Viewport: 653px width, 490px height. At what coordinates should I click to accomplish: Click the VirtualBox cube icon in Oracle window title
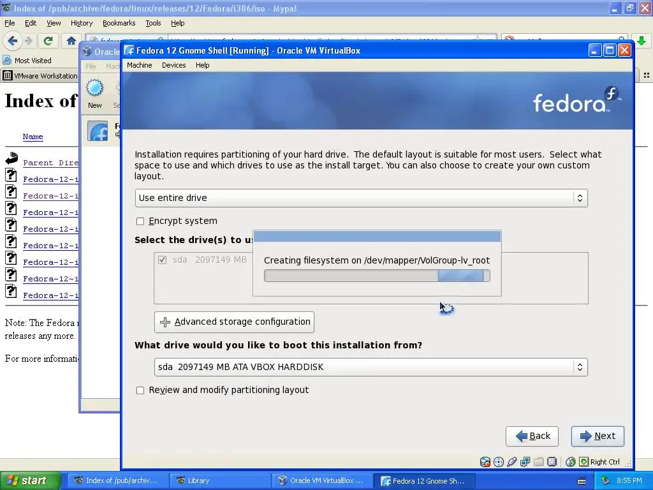pos(87,51)
